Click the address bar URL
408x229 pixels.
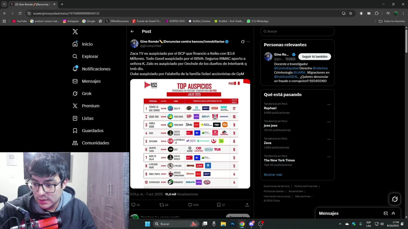66,13
